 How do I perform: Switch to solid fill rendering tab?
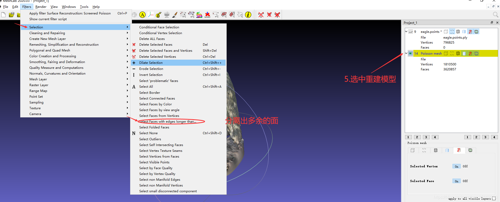click(447, 150)
